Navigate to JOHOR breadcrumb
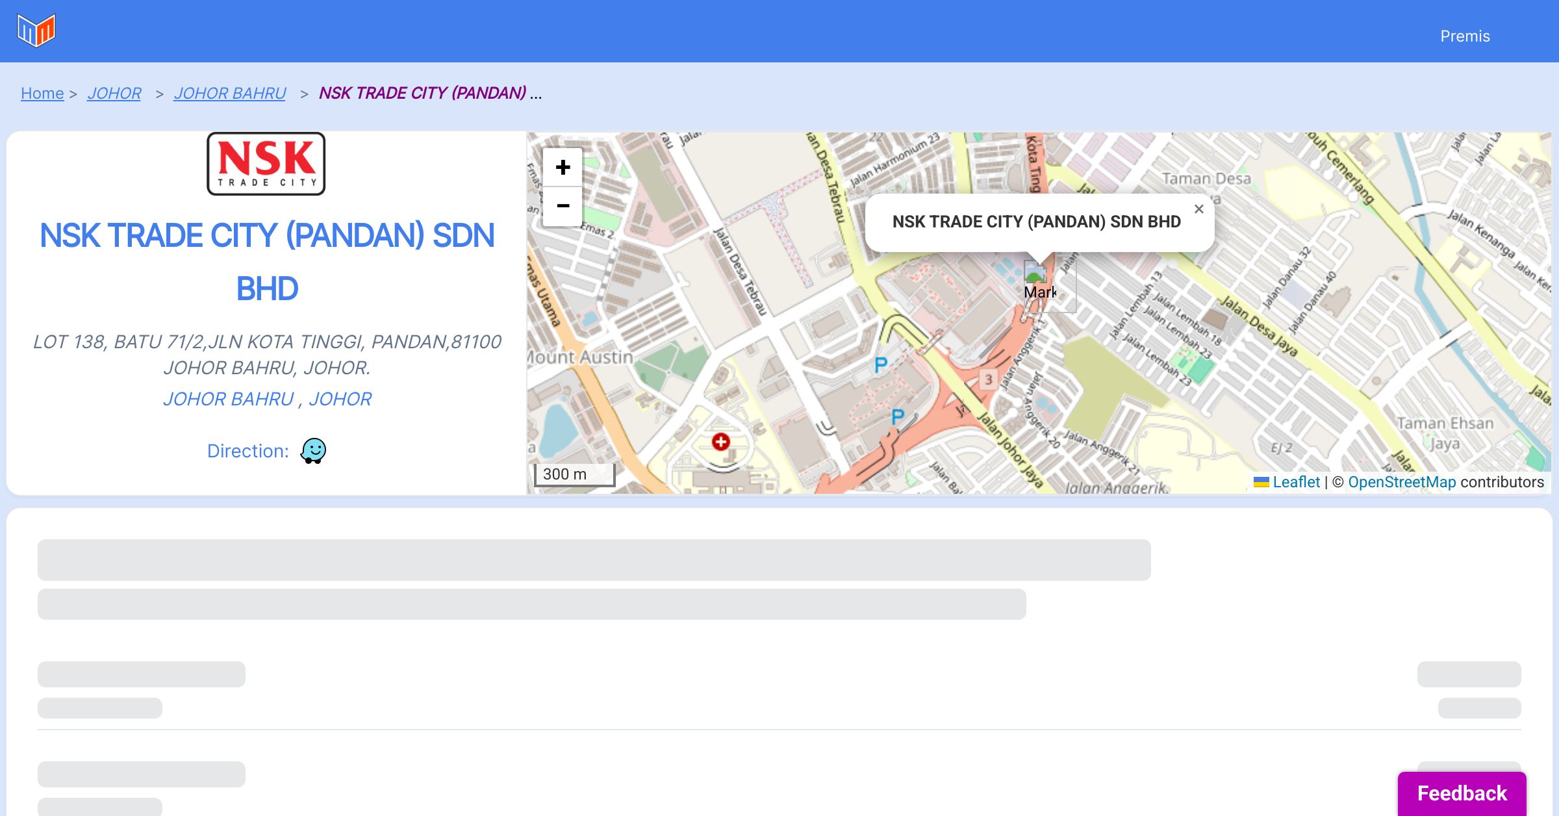 (x=114, y=94)
